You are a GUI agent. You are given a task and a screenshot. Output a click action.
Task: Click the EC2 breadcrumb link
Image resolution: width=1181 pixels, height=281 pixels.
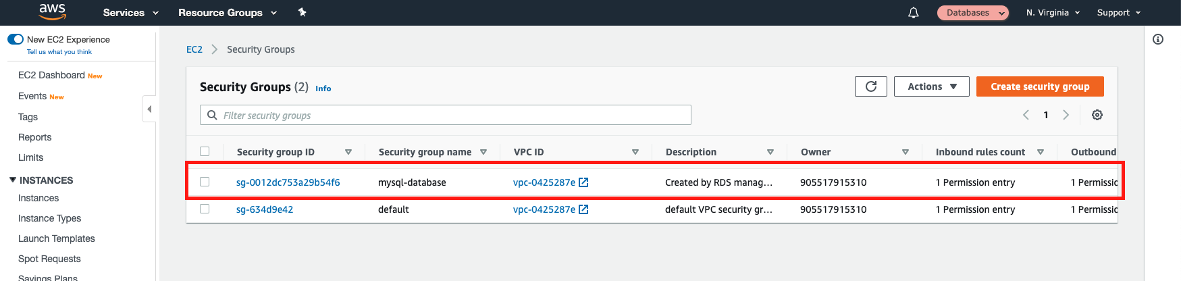tap(194, 49)
